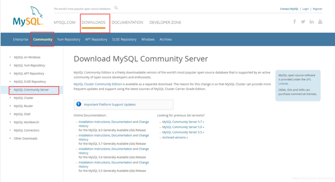Open the YouTube icon in header
The width and height of the screenshot is (335, 182).
pos(320,21)
